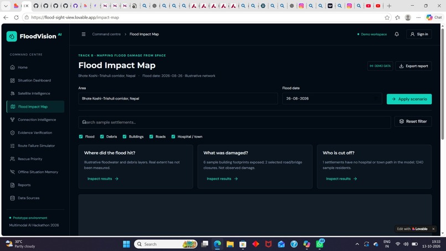
Task: Click the FloodVision logo icon
Action: [x=12, y=37]
